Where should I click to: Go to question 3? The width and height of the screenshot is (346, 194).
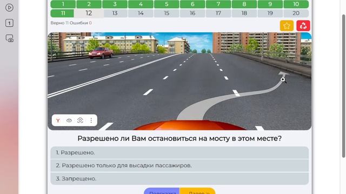pos(115,4)
